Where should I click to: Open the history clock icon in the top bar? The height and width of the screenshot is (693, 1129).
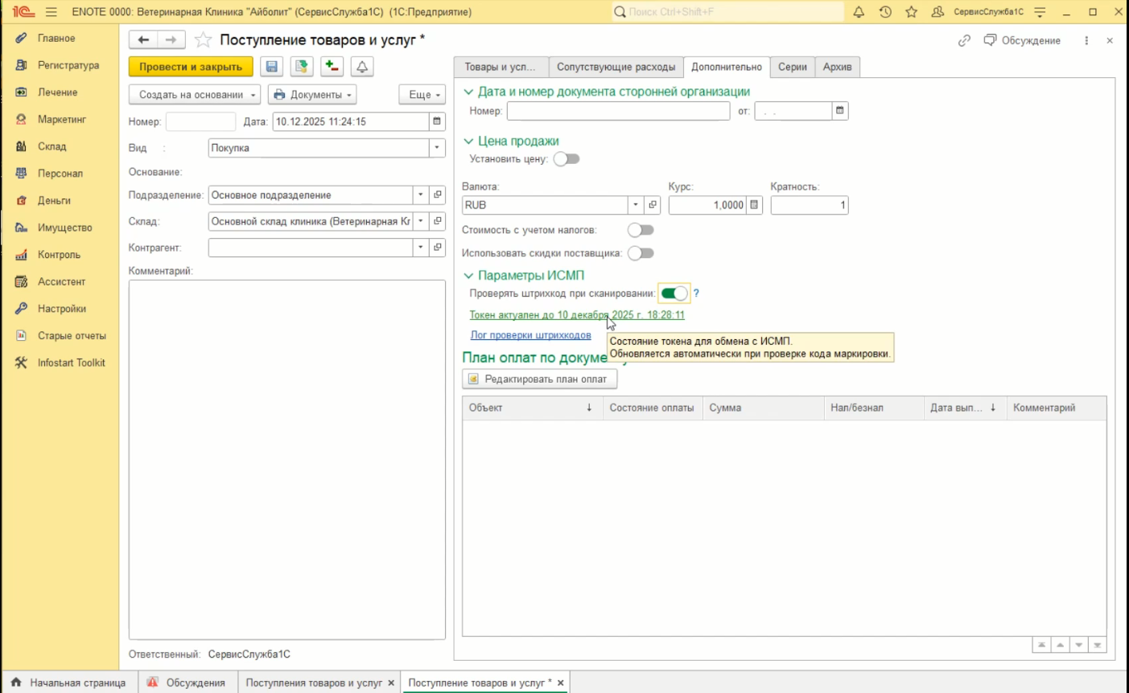(885, 12)
